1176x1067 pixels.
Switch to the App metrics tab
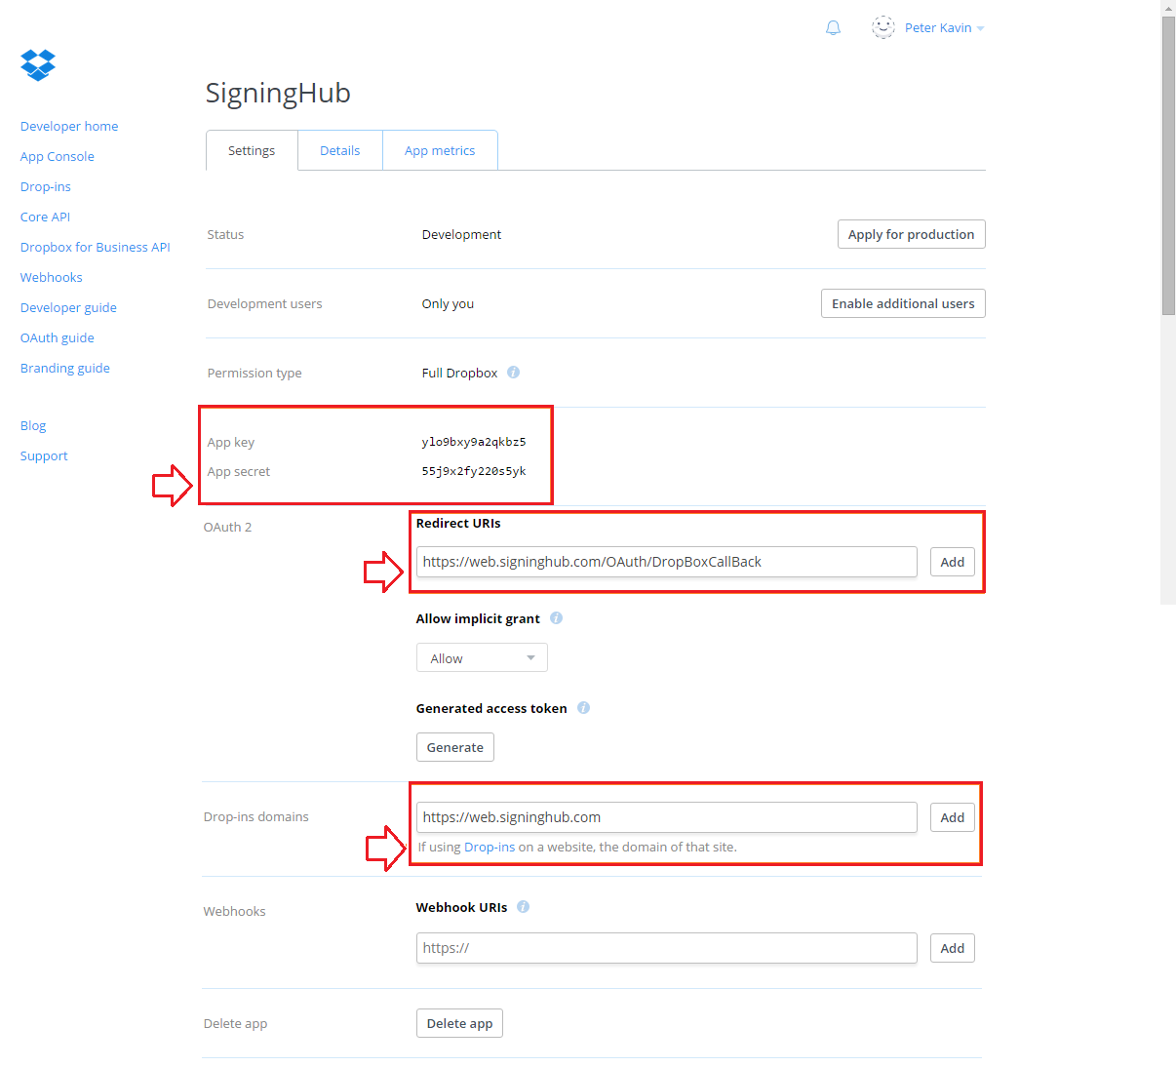tap(440, 150)
